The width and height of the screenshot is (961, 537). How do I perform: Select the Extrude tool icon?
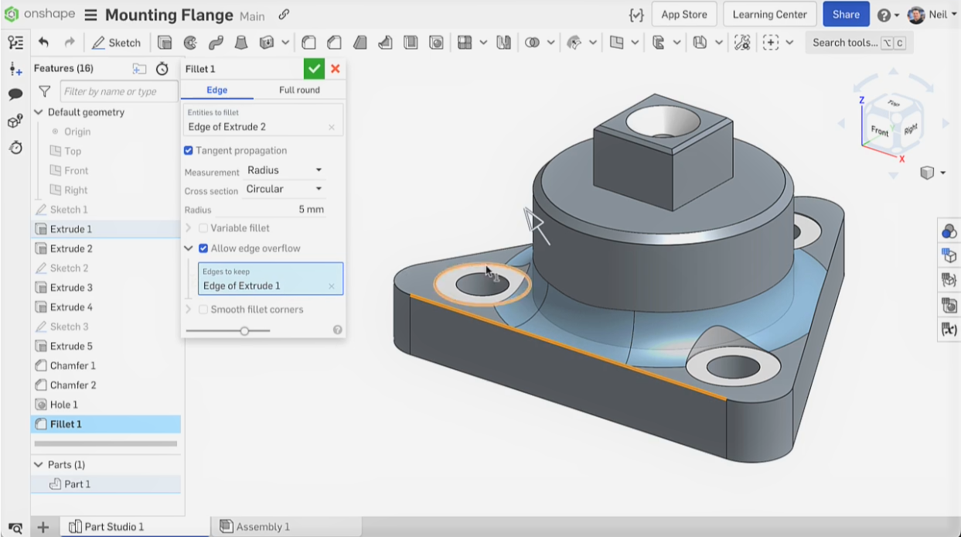tap(165, 43)
